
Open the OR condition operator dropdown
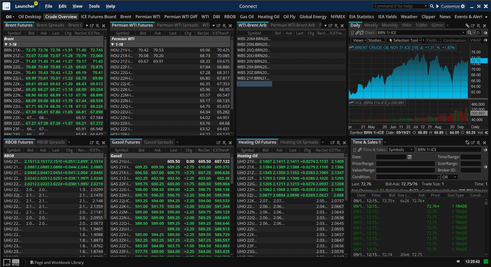tap(450, 177)
